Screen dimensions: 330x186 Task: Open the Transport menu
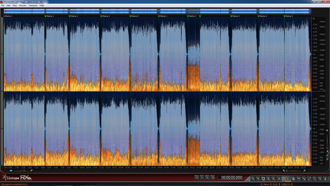click(x=33, y=6)
